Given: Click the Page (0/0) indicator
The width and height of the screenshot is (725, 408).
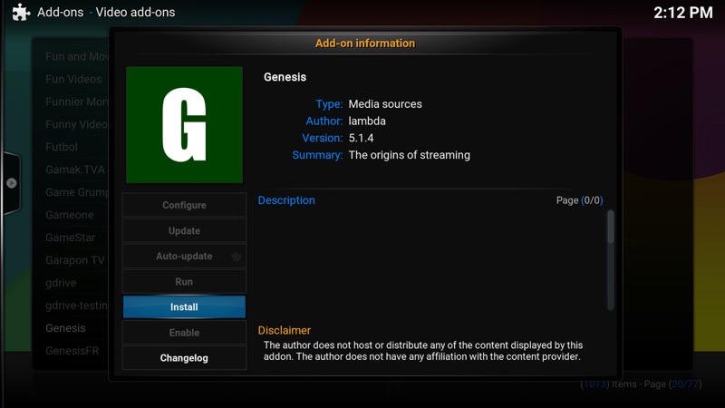Looking at the screenshot, I should click(579, 200).
